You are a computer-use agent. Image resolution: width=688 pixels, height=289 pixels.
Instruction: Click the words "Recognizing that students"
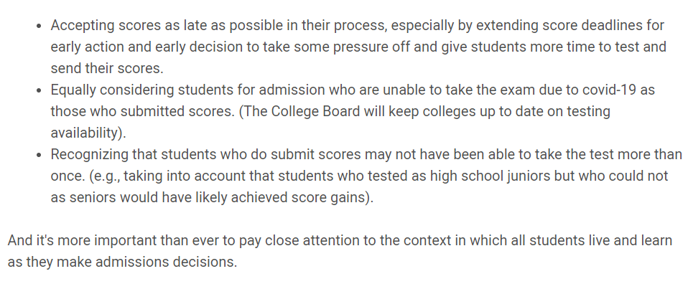pyautogui.click(x=134, y=155)
